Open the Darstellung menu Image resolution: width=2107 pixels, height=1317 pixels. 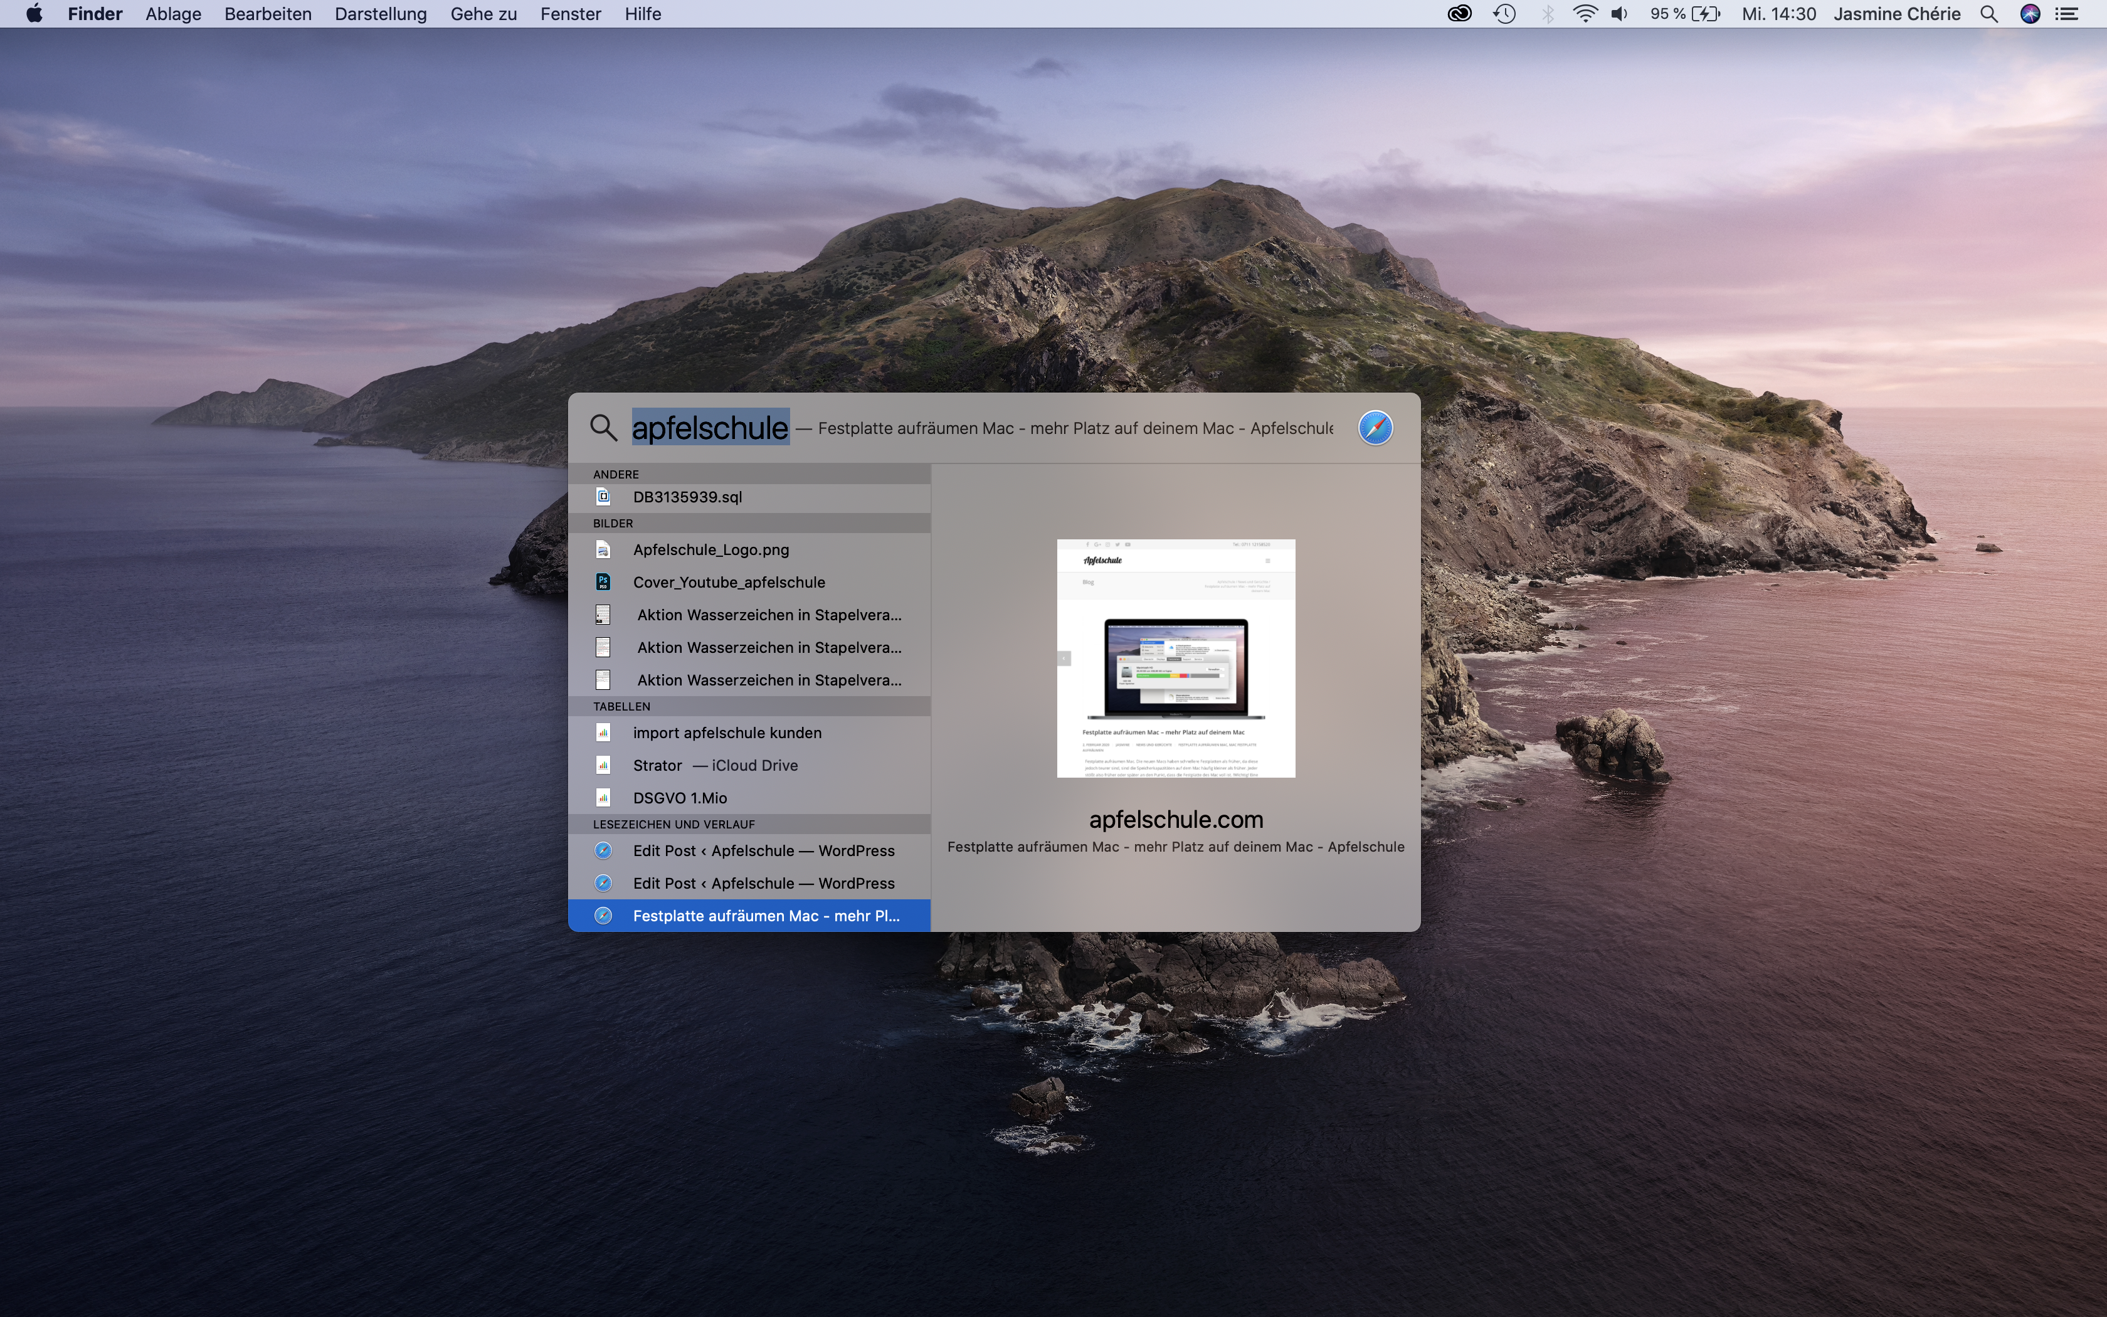click(x=381, y=14)
